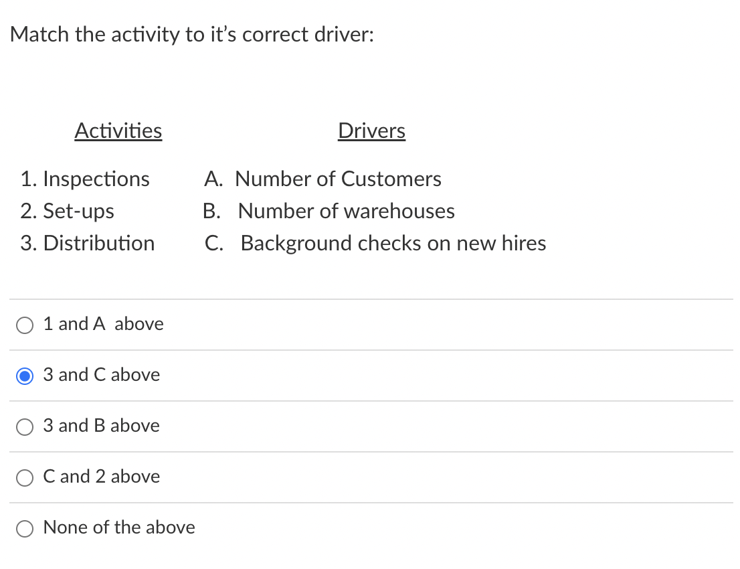Click the "None of the above" answer text

(x=118, y=527)
